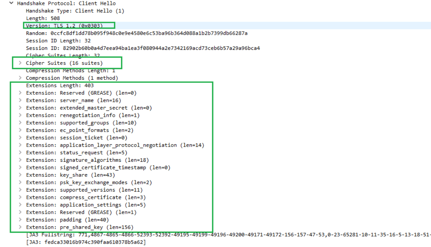Select the Random value row

[137, 33]
